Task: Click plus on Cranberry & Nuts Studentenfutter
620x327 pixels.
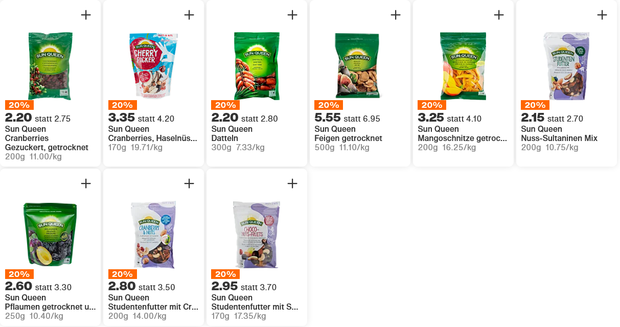Action: point(189,183)
